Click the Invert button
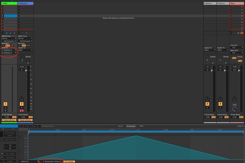This screenshot has width=245, height=163. coord(10,136)
